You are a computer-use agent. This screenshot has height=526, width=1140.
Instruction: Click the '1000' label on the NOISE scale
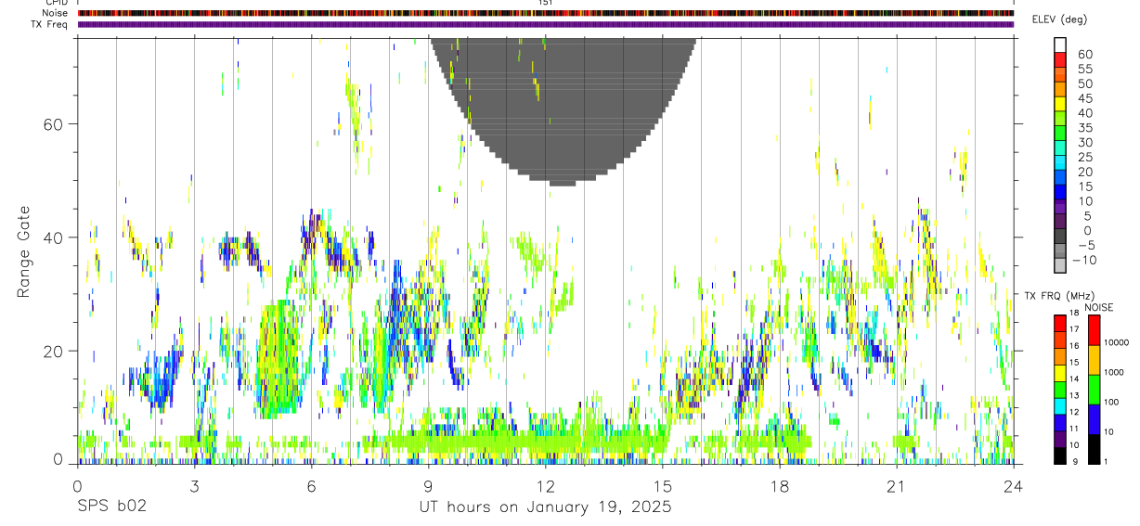coord(1115,372)
